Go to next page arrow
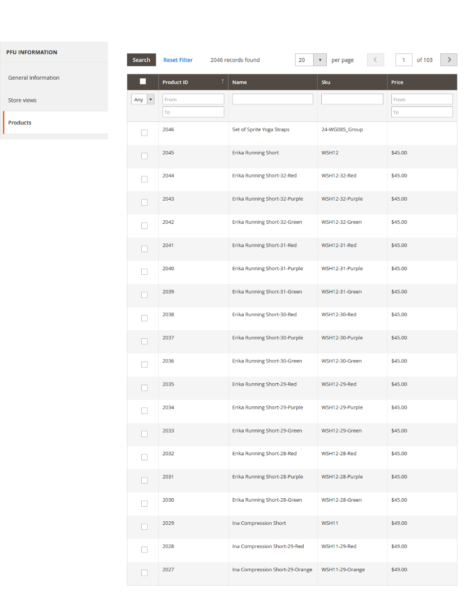This screenshot has width=465, height=605. (x=448, y=60)
